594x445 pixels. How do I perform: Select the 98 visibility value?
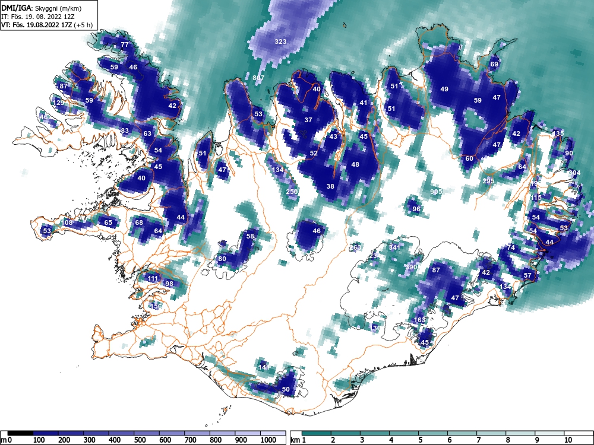tap(169, 284)
